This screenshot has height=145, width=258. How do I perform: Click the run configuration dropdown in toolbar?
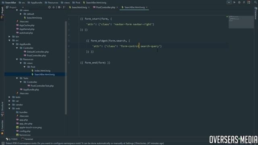(x=229, y=2)
